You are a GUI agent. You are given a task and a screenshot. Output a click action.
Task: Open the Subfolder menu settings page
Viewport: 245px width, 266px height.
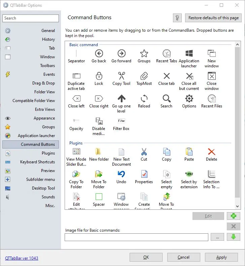coord(31,179)
